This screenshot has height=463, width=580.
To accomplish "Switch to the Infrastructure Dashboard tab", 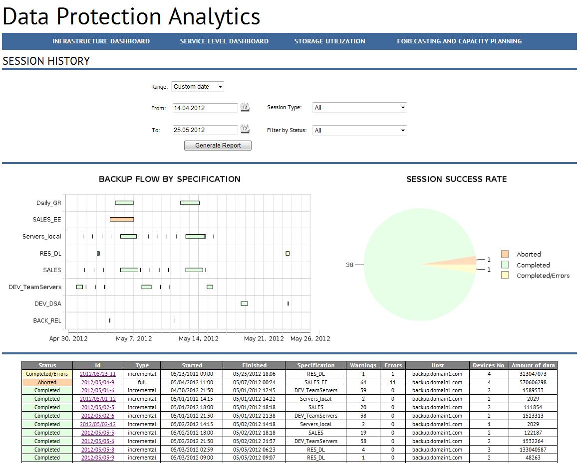I will point(101,41).
